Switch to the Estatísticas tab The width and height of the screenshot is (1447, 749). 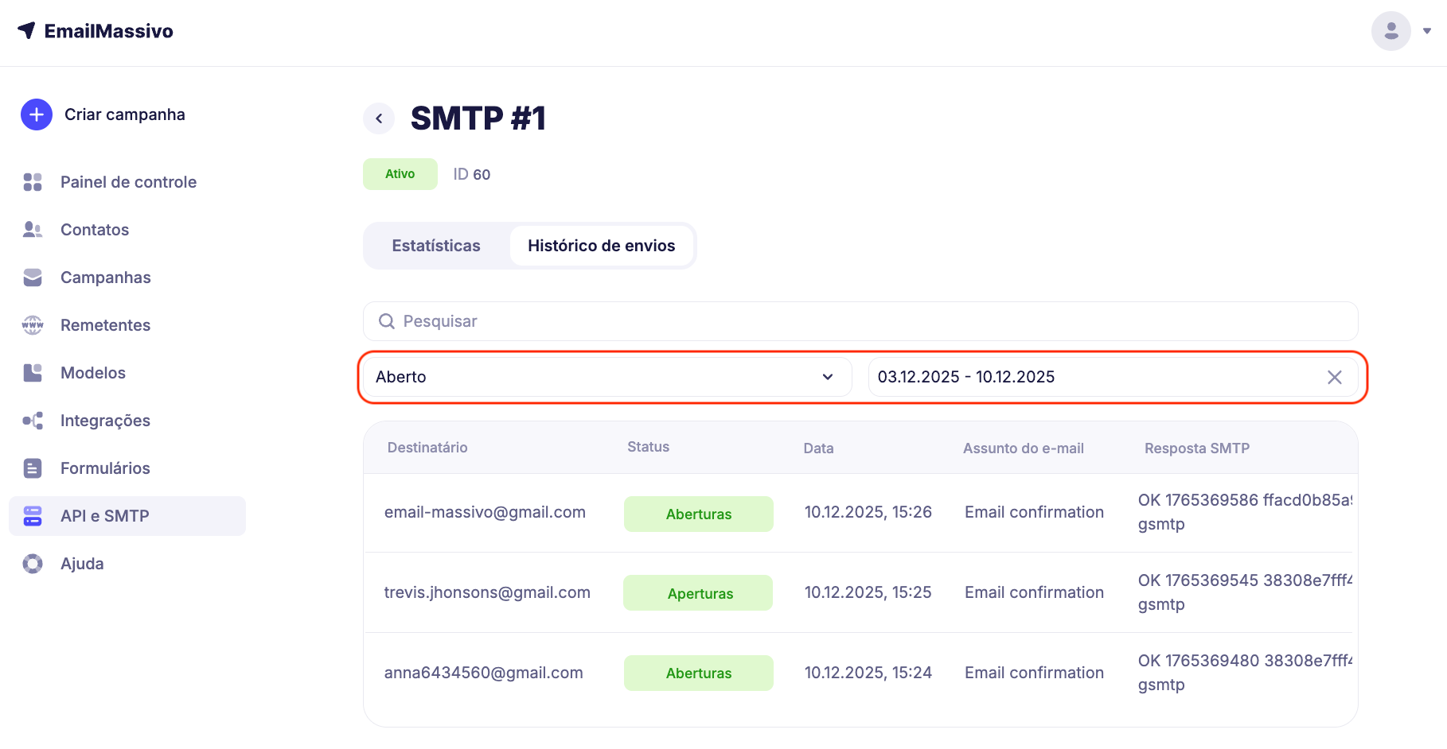pyautogui.click(x=435, y=246)
